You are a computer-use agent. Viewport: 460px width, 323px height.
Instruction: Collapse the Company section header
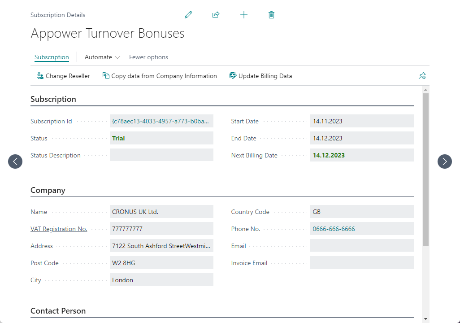coord(48,190)
